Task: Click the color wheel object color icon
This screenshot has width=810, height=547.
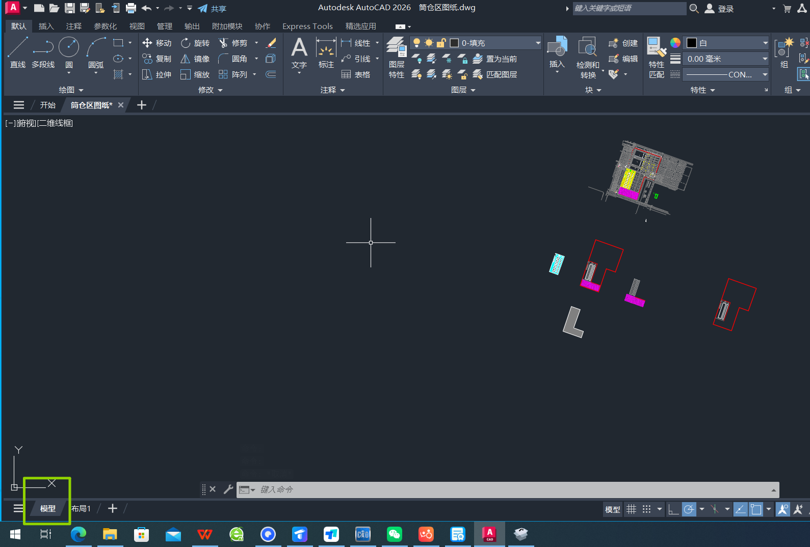Action: [675, 43]
